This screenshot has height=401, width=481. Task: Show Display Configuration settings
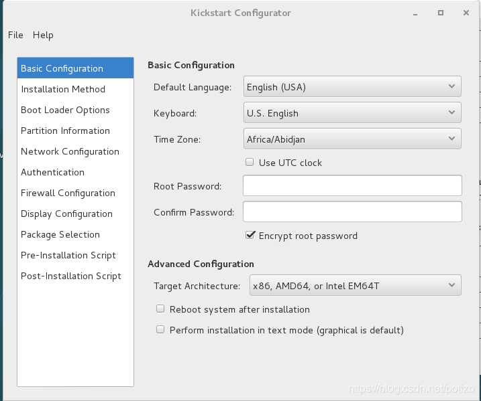pos(66,214)
